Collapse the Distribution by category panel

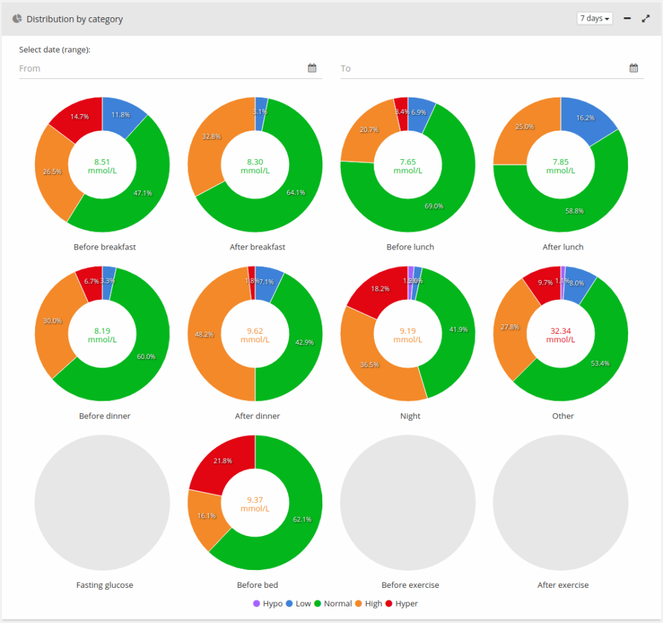(627, 19)
